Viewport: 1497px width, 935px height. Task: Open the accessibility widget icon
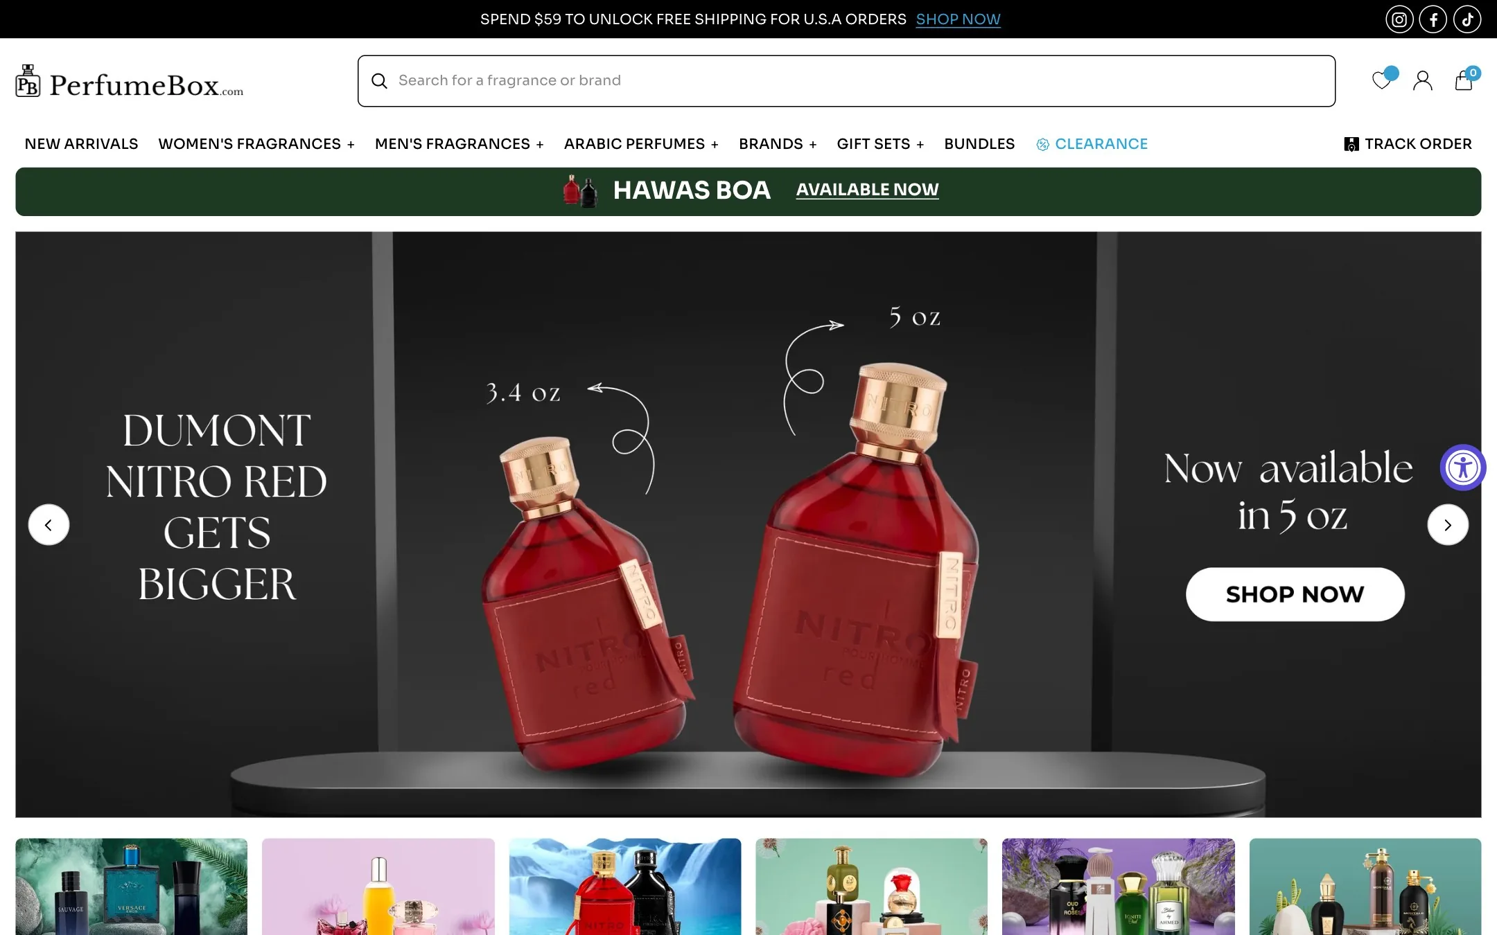tap(1462, 467)
